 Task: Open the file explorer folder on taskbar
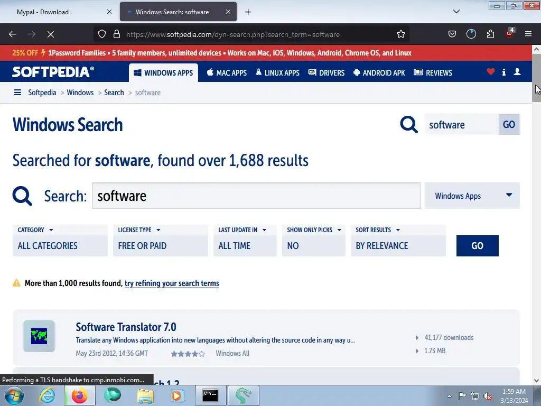(145, 395)
